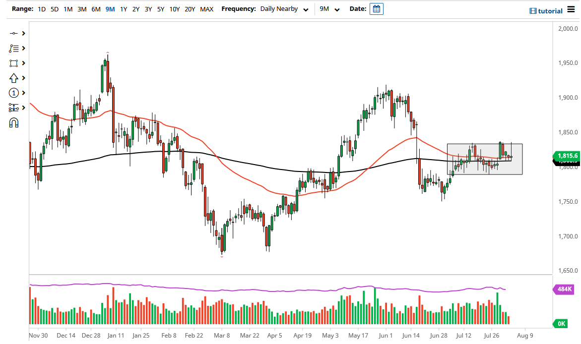Click the 1,900.0 price axis label
This screenshot has height=344, width=581.
(x=568, y=98)
